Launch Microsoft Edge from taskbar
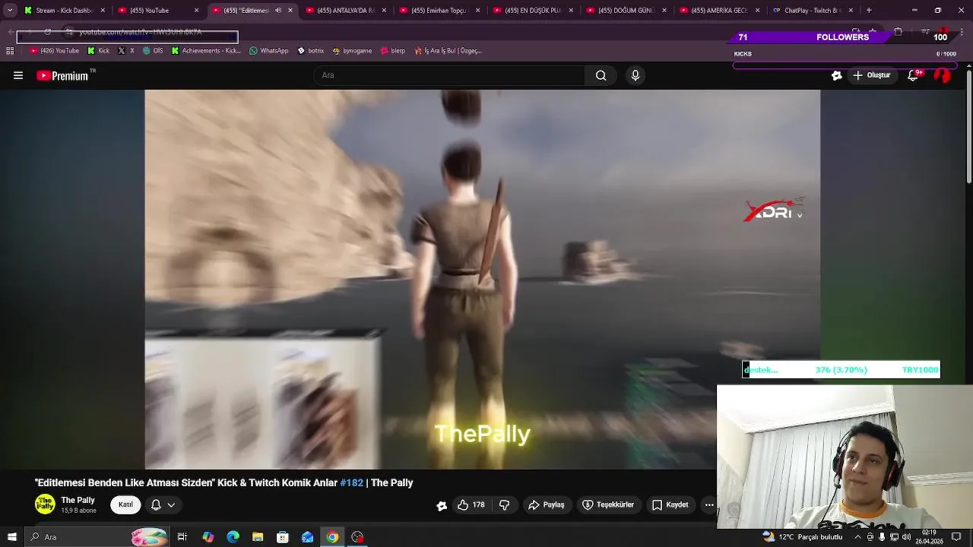973x547 pixels. (x=233, y=537)
